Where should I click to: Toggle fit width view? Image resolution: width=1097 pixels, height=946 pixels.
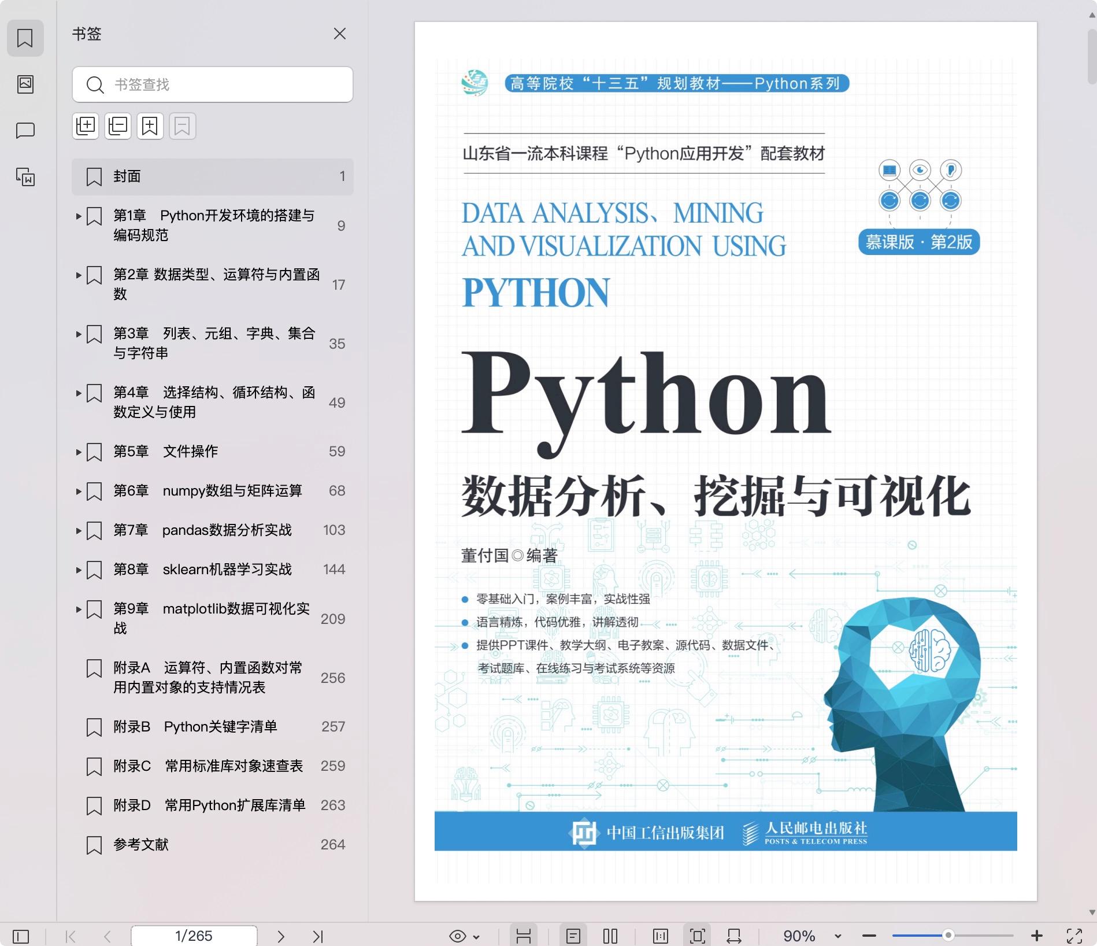tap(734, 936)
